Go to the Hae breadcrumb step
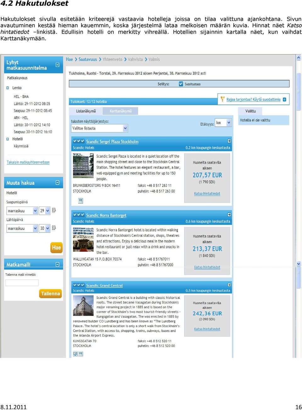The height and width of the screenshot is (410, 302). [69, 59]
